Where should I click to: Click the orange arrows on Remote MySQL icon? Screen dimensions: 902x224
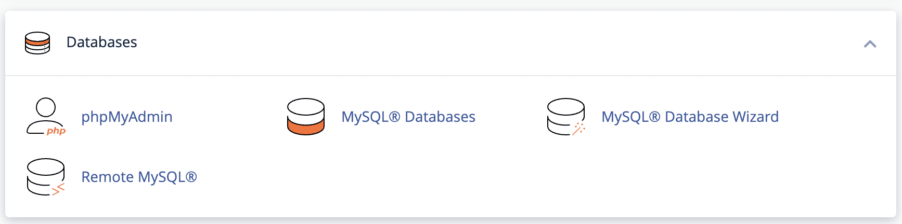58,189
